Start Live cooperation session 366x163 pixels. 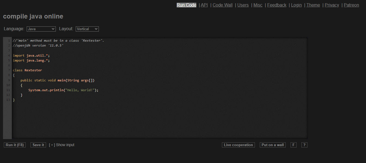(x=238, y=145)
